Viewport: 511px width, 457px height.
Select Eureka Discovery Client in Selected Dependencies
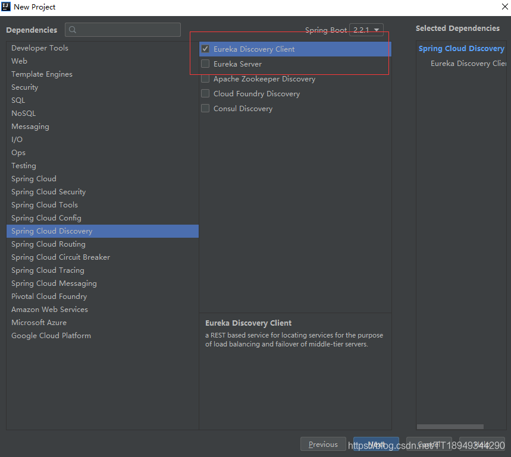(468, 64)
